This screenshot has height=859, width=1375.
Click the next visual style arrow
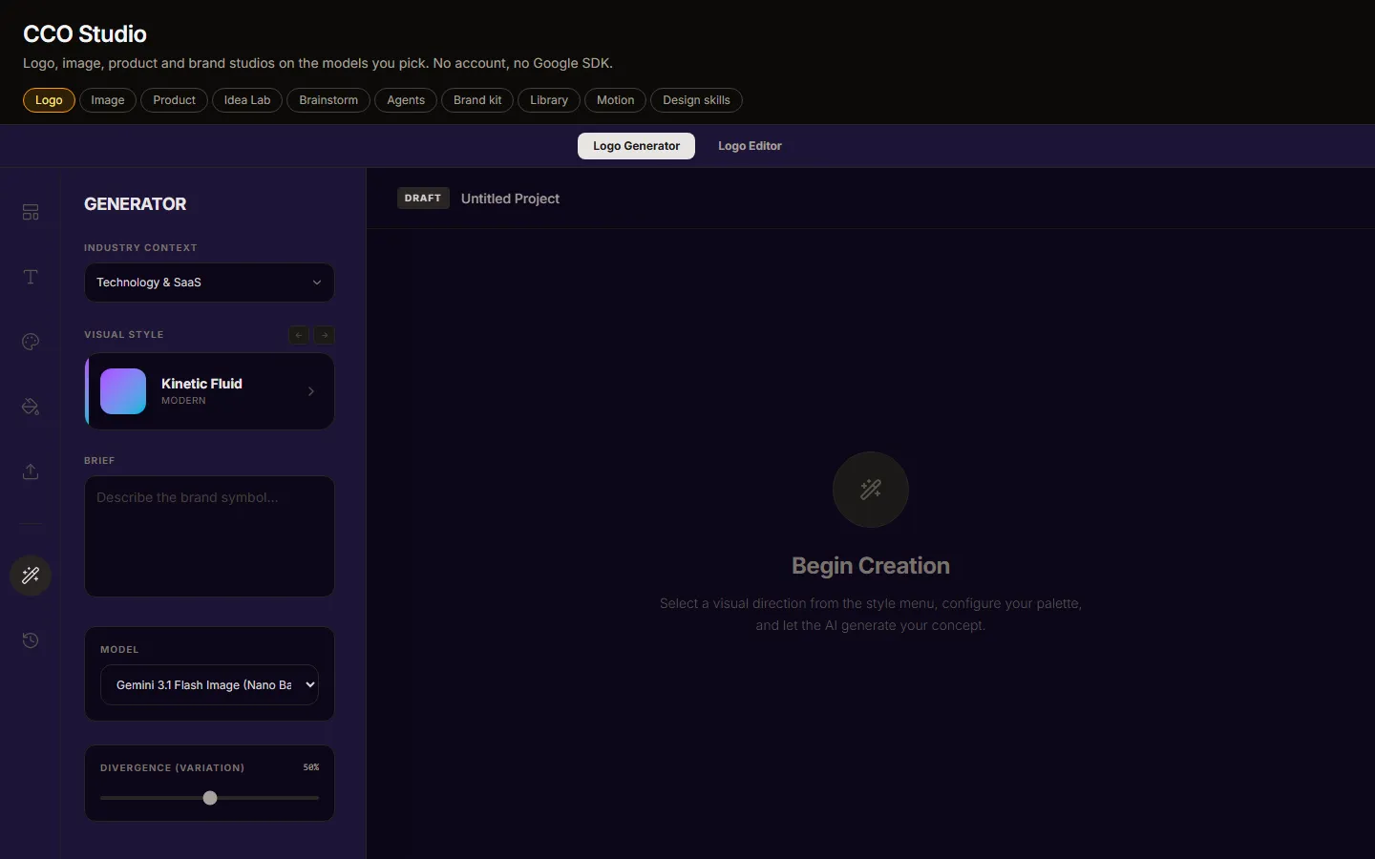pyautogui.click(x=325, y=335)
